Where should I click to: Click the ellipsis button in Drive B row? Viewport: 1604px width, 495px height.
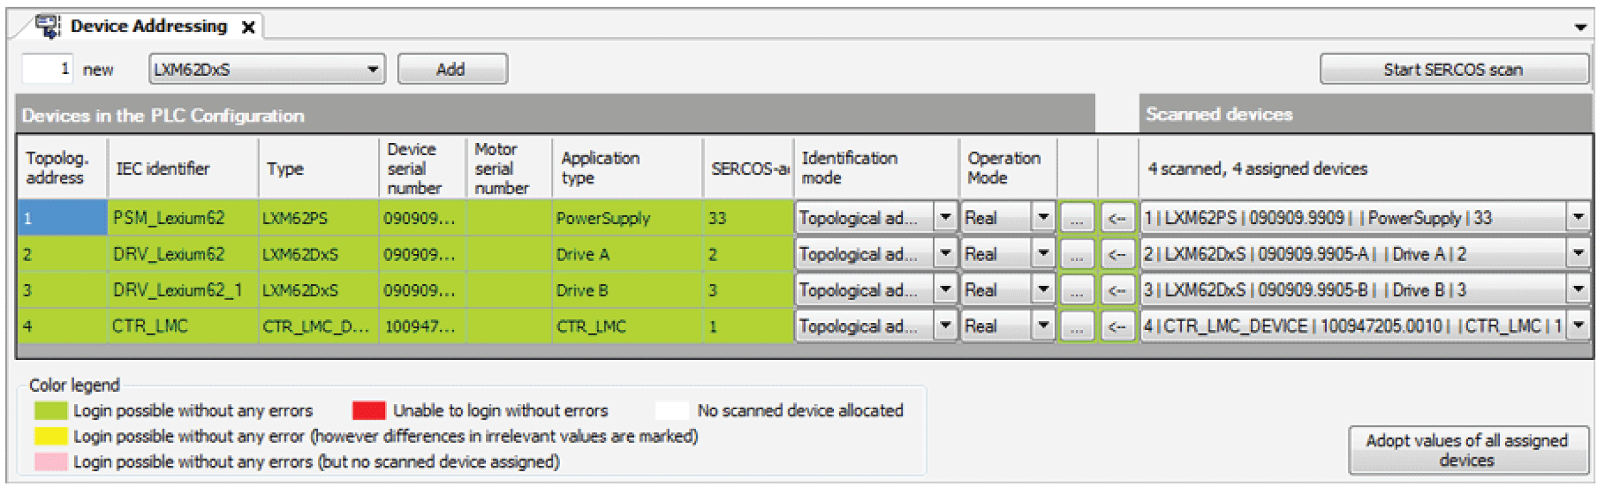(1077, 290)
